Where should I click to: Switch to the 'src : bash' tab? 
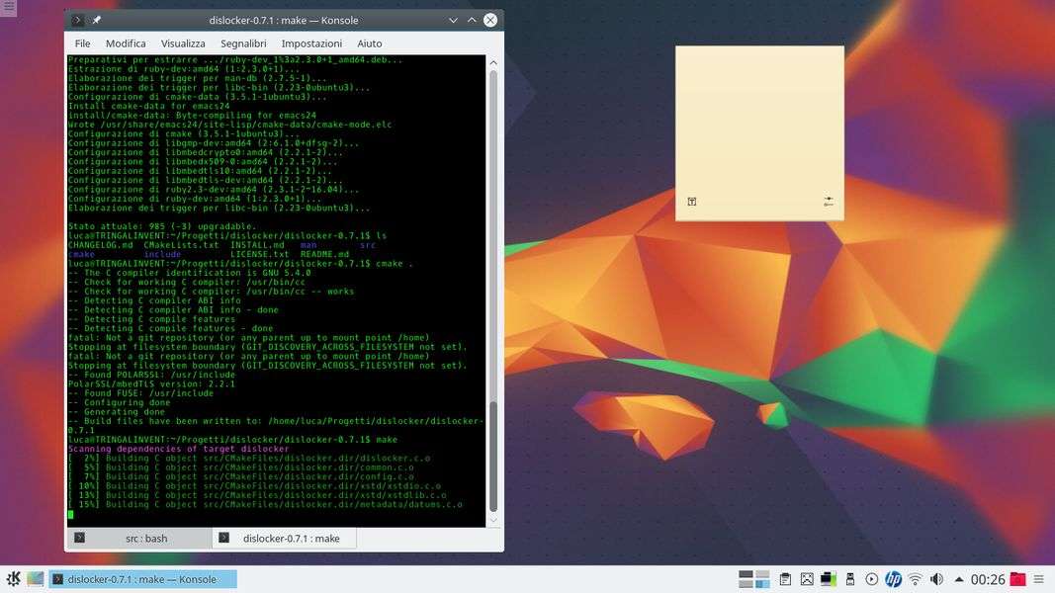tap(137, 539)
